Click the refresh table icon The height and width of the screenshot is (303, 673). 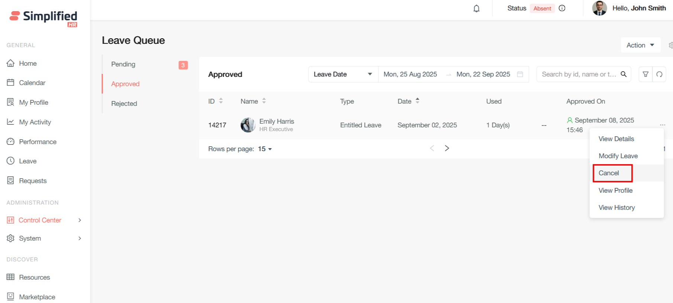659,74
